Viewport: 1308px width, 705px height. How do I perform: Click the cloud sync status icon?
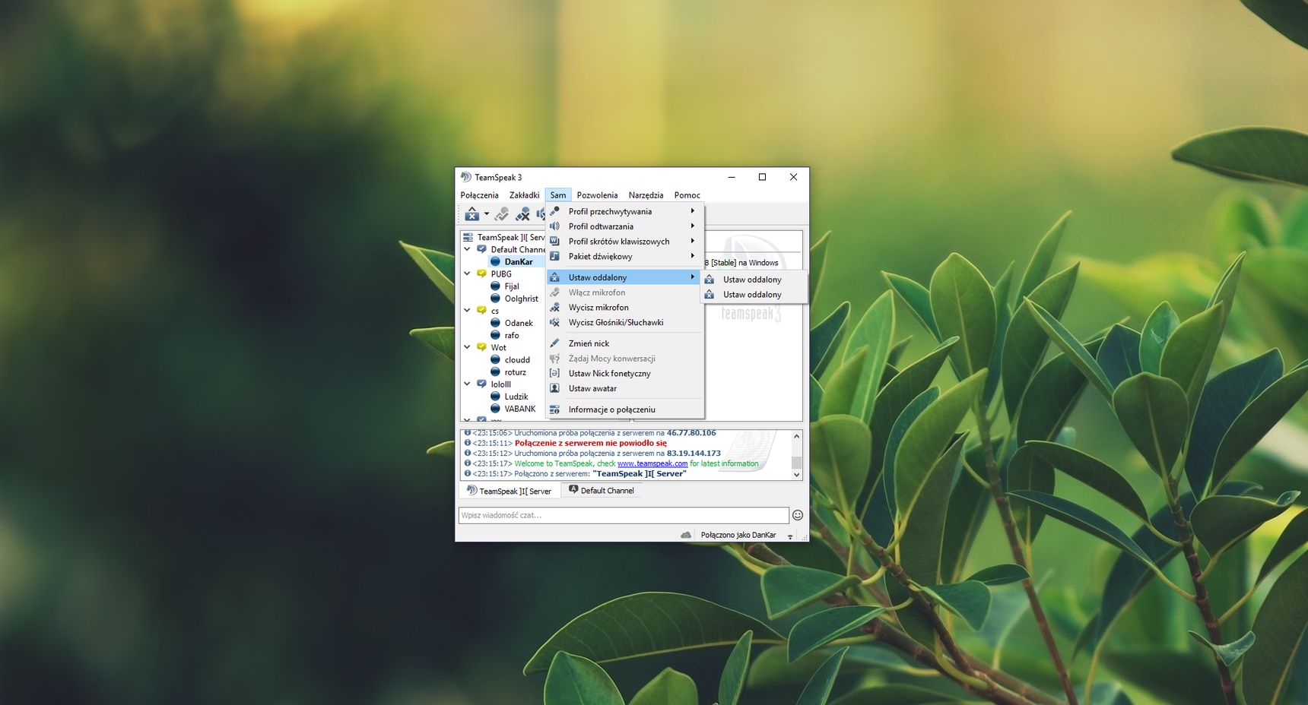686,535
